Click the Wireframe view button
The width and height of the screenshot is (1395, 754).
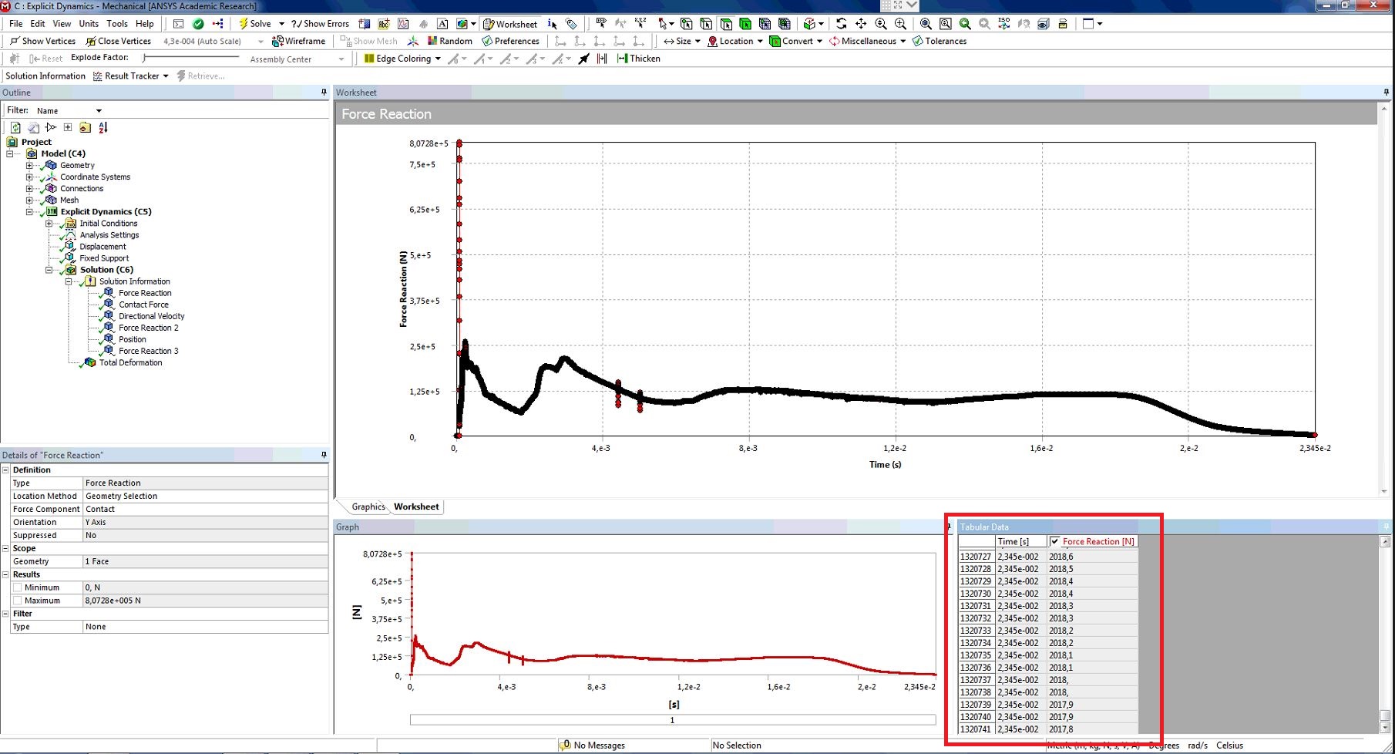tap(299, 41)
